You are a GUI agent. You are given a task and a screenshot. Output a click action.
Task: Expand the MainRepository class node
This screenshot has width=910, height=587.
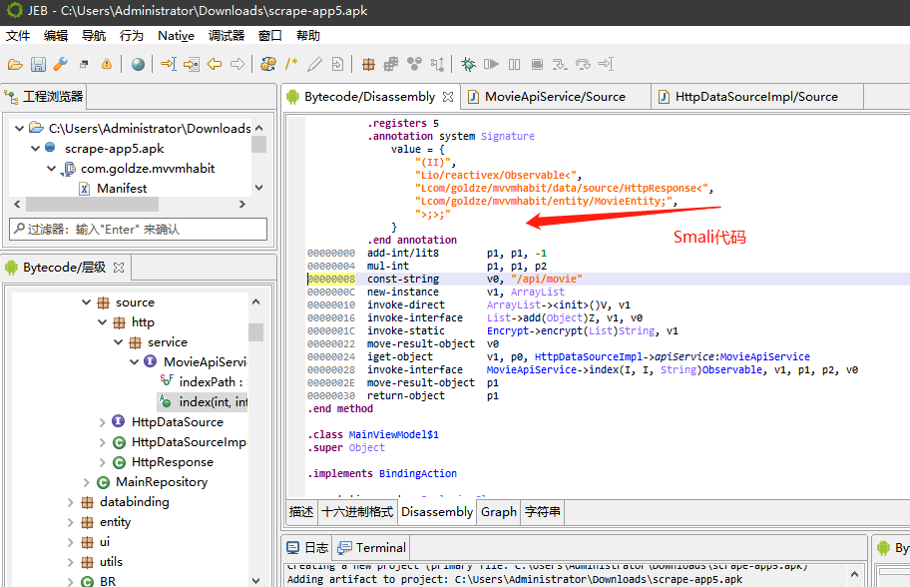[x=87, y=482]
